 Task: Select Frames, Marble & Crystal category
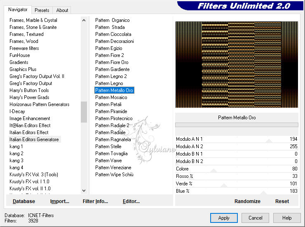point(33,20)
